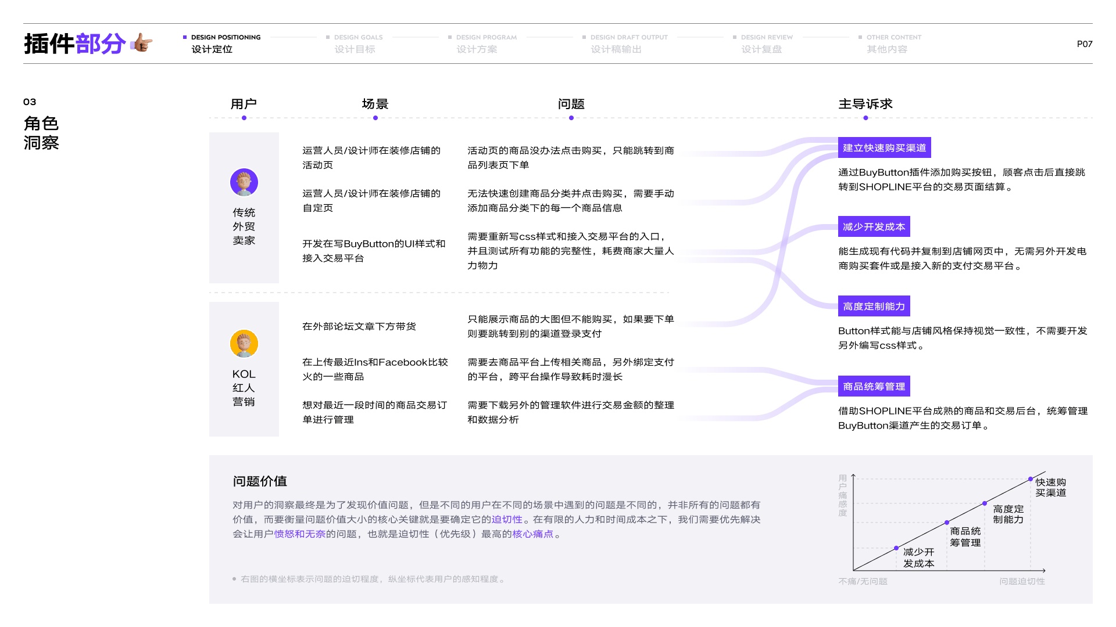1116x627 pixels.
Task: Click the 快速购买渠道 chart data point
Action: [1031, 479]
